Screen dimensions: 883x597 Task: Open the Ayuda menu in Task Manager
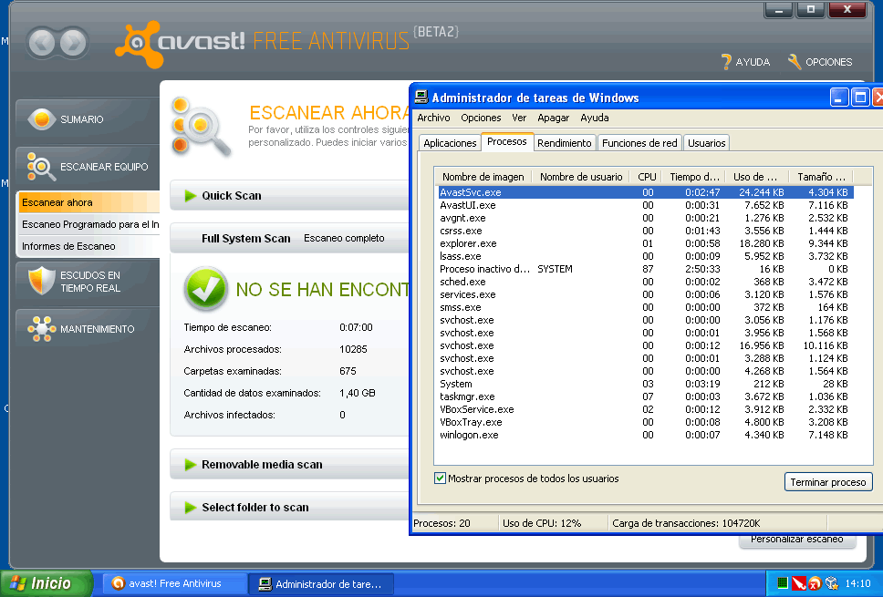point(595,118)
